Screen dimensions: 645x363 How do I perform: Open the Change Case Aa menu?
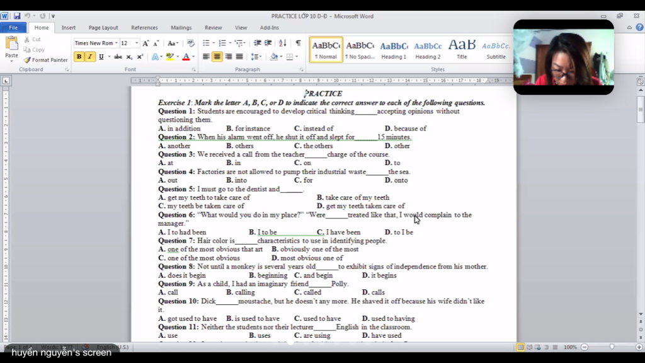(x=173, y=43)
